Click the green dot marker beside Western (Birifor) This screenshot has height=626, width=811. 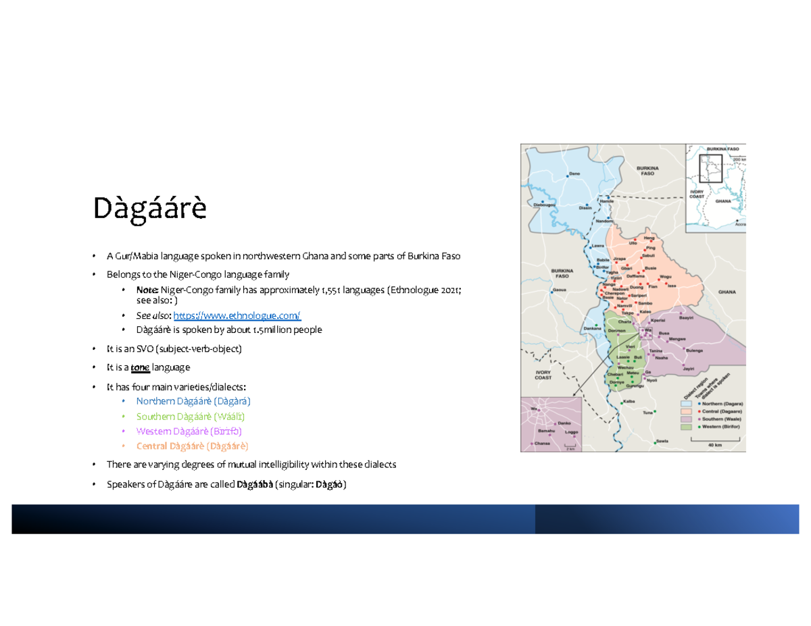699,427
